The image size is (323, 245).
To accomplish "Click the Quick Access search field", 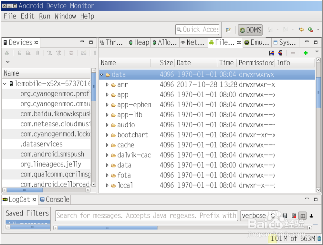I will [x=197, y=30].
